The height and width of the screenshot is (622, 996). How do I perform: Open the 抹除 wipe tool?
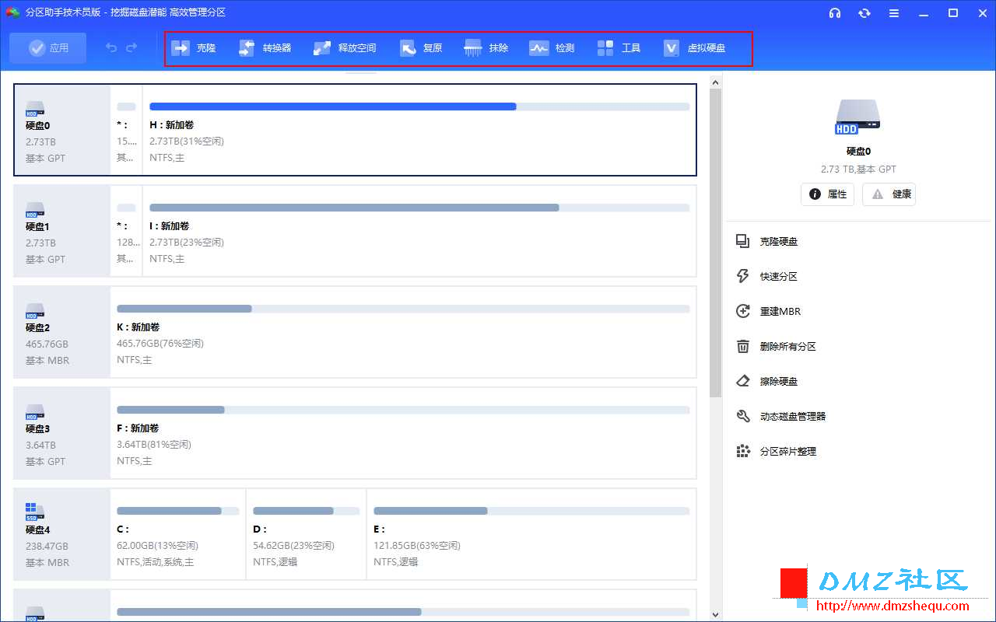486,48
